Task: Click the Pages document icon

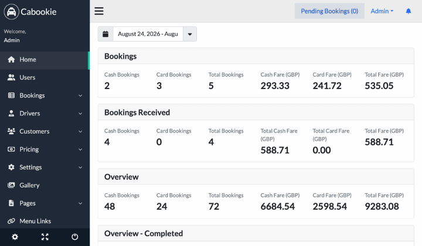Action: click(11, 203)
